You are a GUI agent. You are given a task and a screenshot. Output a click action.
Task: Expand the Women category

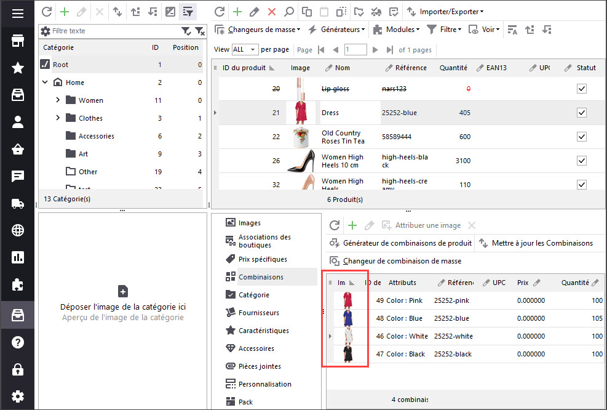tap(58, 100)
